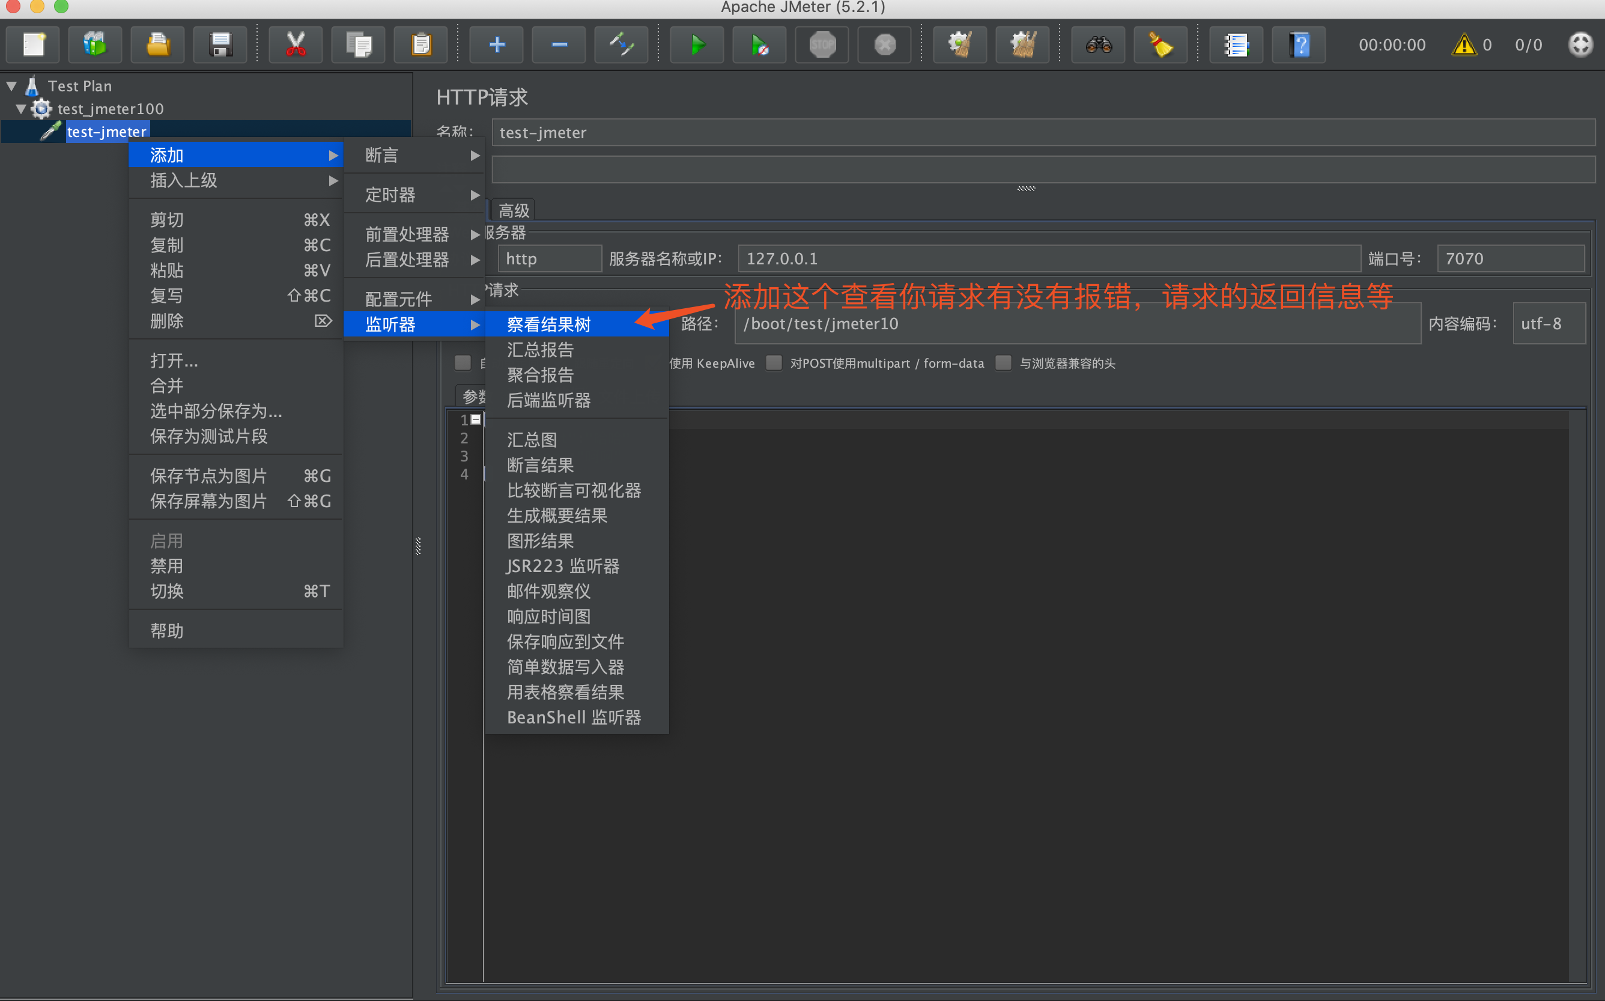This screenshot has height=1001, width=1605.
Task: Open the function helper list icon
Action: point(1236,45)
